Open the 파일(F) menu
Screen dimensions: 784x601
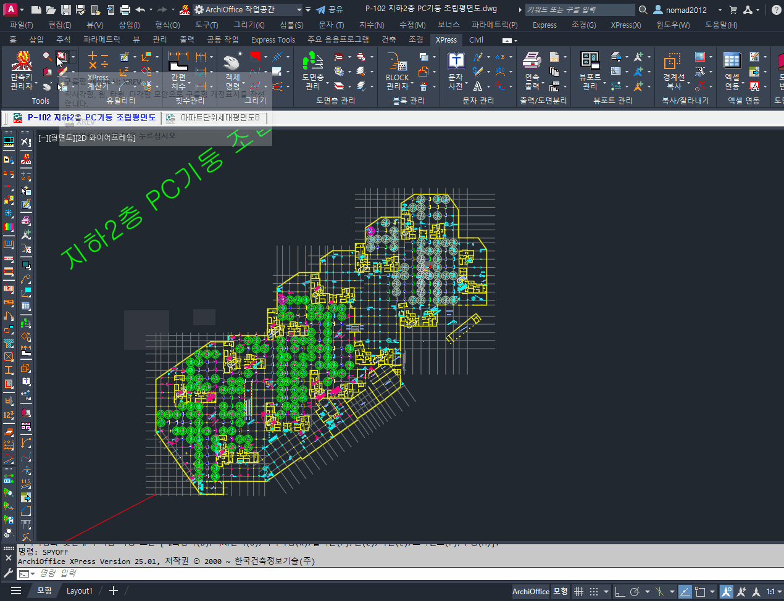[22, 25]
